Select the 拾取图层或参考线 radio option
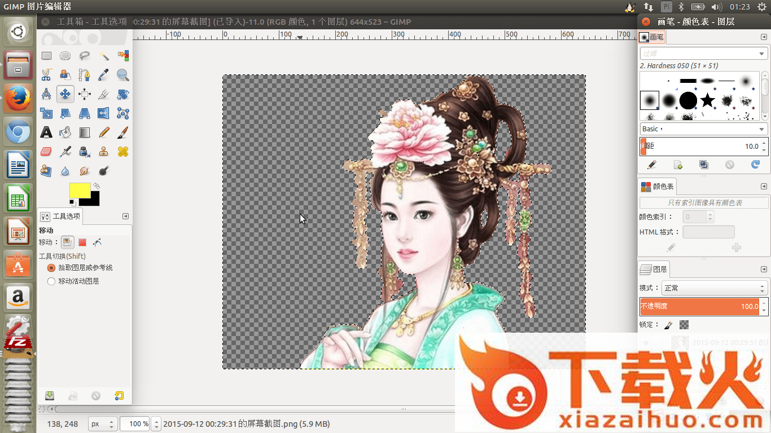The height and width of the screenshot is (433, 771). coord(51,268)
